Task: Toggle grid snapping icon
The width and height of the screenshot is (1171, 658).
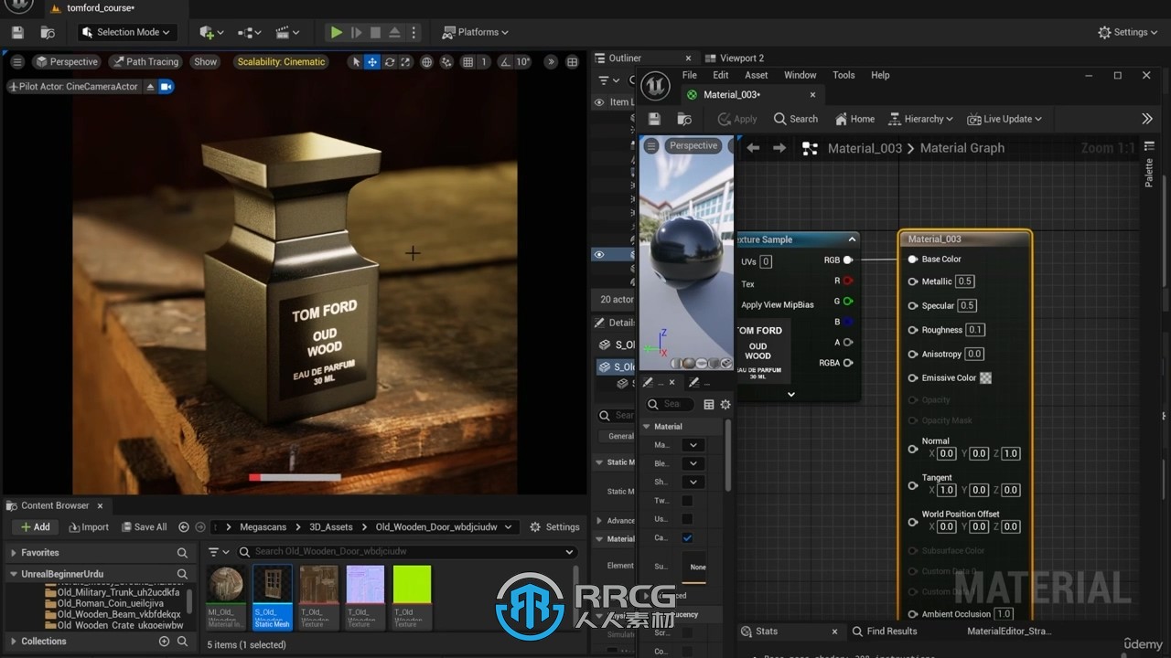Action: point(467,62)
